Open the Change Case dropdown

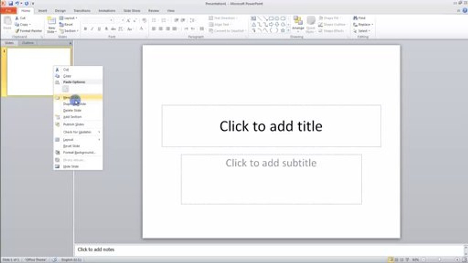click(x=130, y=29)
